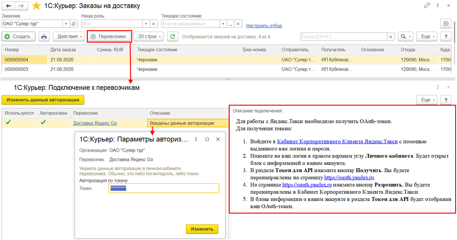Sort by the Трек-номер column header
Viewport: 457px width, 240px height.
[258, 50]
